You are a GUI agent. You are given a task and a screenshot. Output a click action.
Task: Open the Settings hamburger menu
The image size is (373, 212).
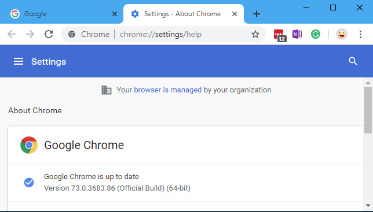[x=19, y=61]
